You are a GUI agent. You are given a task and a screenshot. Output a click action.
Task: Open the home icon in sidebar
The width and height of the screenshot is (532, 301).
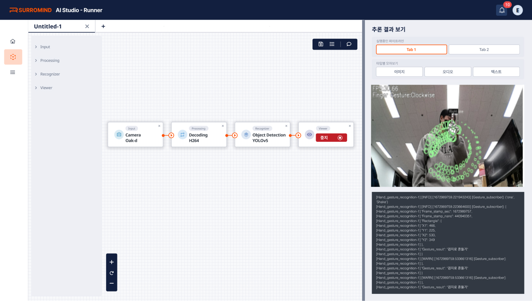[13, 41]
